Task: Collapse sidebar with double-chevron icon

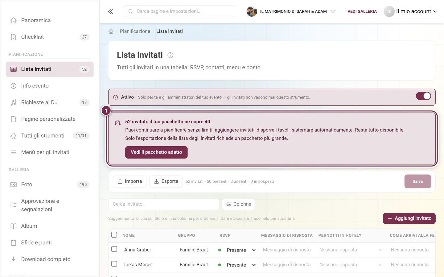Action: [x=111, y=11]
